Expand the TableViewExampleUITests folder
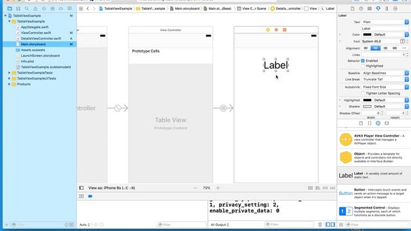411x231 pixels. (x=10, y=78)
